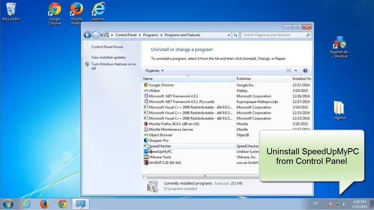Select the SpeedChecker entry
This screenshot has width=374, height=210.
pos(160,146)
